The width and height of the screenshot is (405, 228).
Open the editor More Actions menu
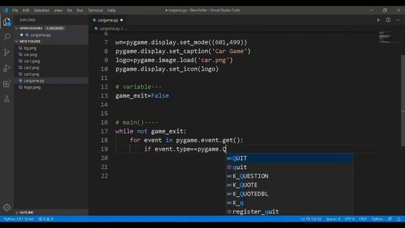397,20
